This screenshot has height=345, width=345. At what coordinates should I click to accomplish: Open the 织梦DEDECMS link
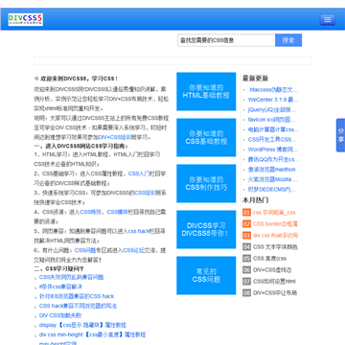tap(272, 190)
